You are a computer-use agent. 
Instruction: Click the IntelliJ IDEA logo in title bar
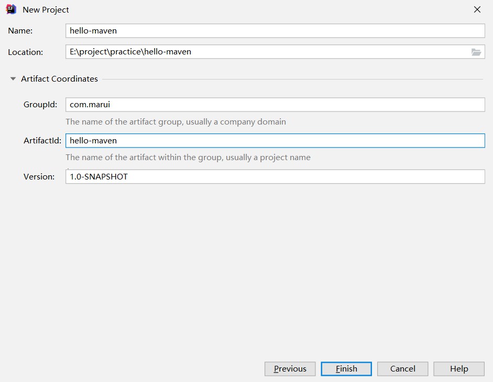coord(11,9)
